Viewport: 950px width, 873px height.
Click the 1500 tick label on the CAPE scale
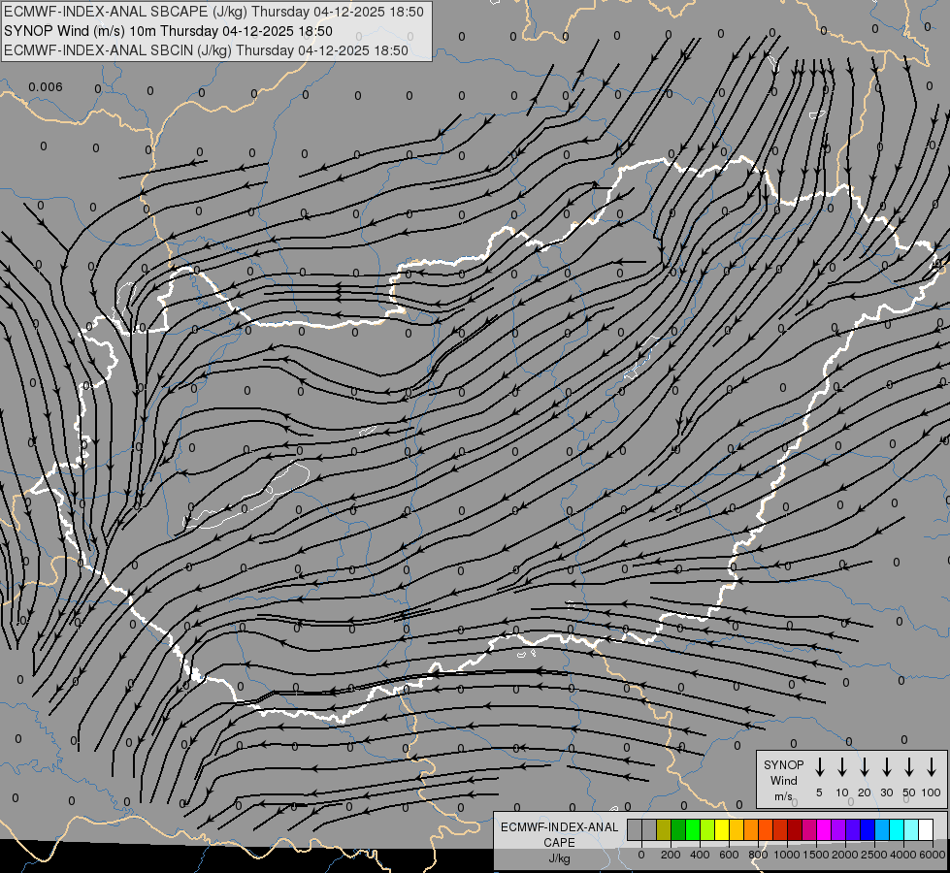click(x=816, y=855)
